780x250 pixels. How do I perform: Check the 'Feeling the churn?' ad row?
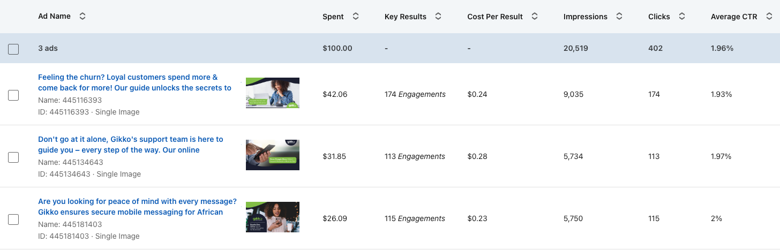pyautogui.click(x=13, y=95)
